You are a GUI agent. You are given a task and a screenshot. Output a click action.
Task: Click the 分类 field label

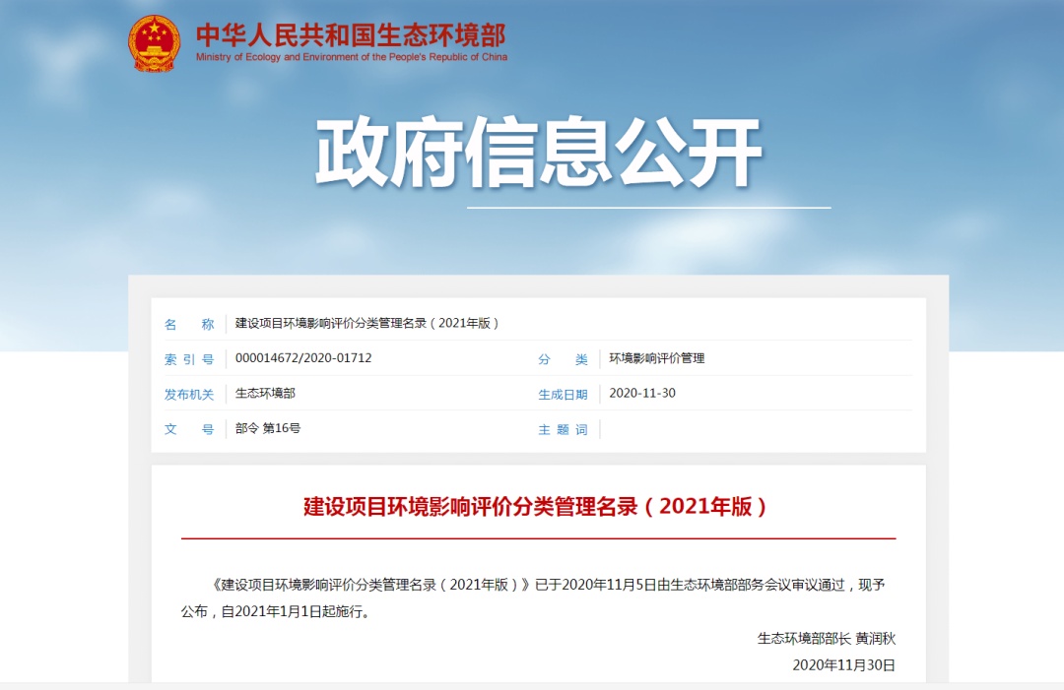click(x=563, y=359)
